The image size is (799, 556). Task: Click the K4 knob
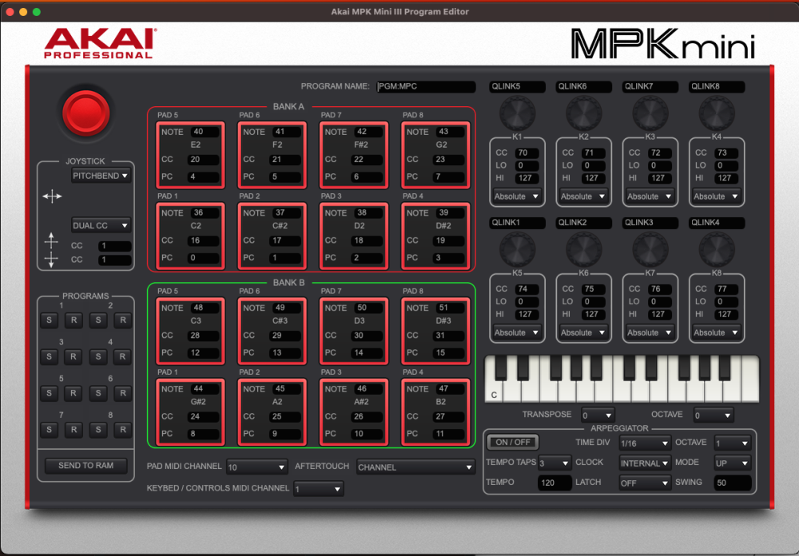pyautogui.click(x=717, y=112)
